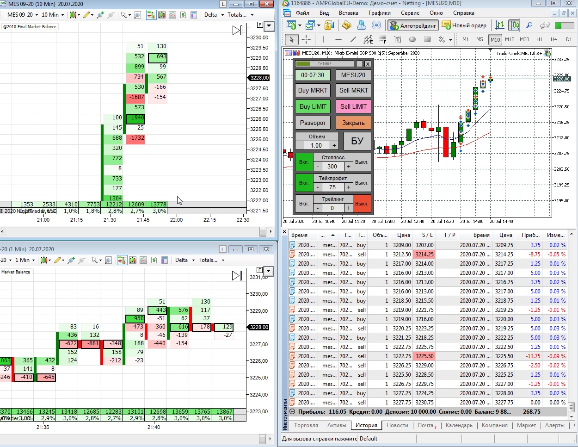Disable take profit with Тейкпрофит Выкл. button

(362, 183)
